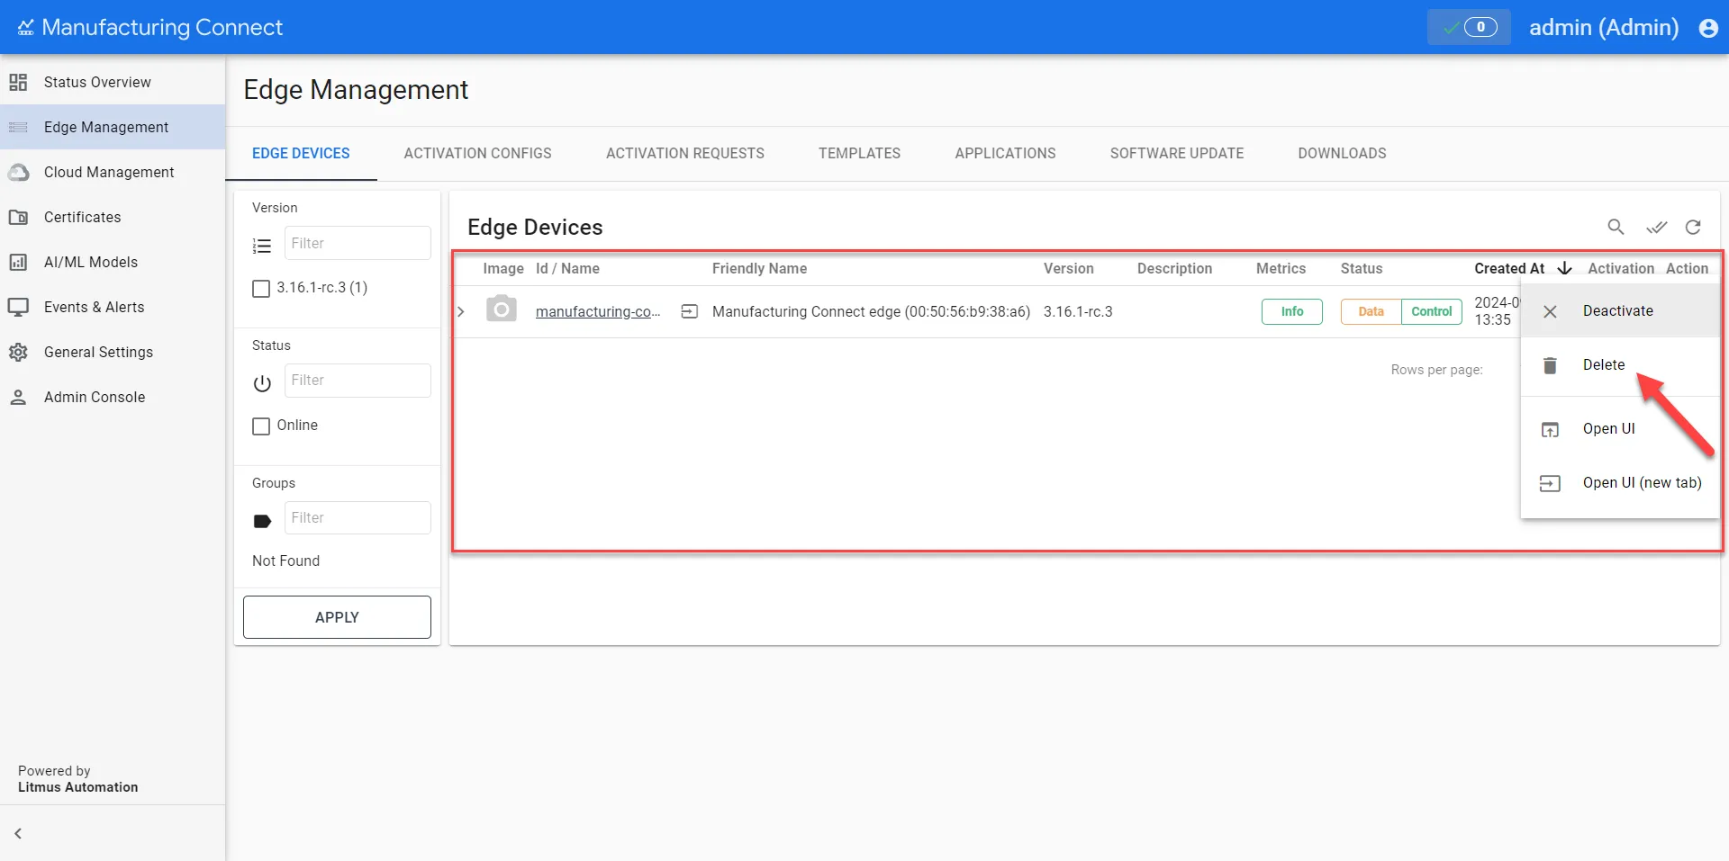Image resolution: width=1729 pixels, height=861 pixels.
Task: Tick the Online status checkbox
Action: pos(261,426)
